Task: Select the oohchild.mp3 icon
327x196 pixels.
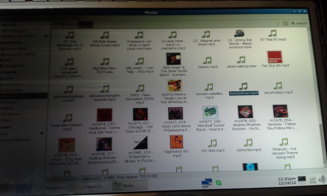Action: 248,143
